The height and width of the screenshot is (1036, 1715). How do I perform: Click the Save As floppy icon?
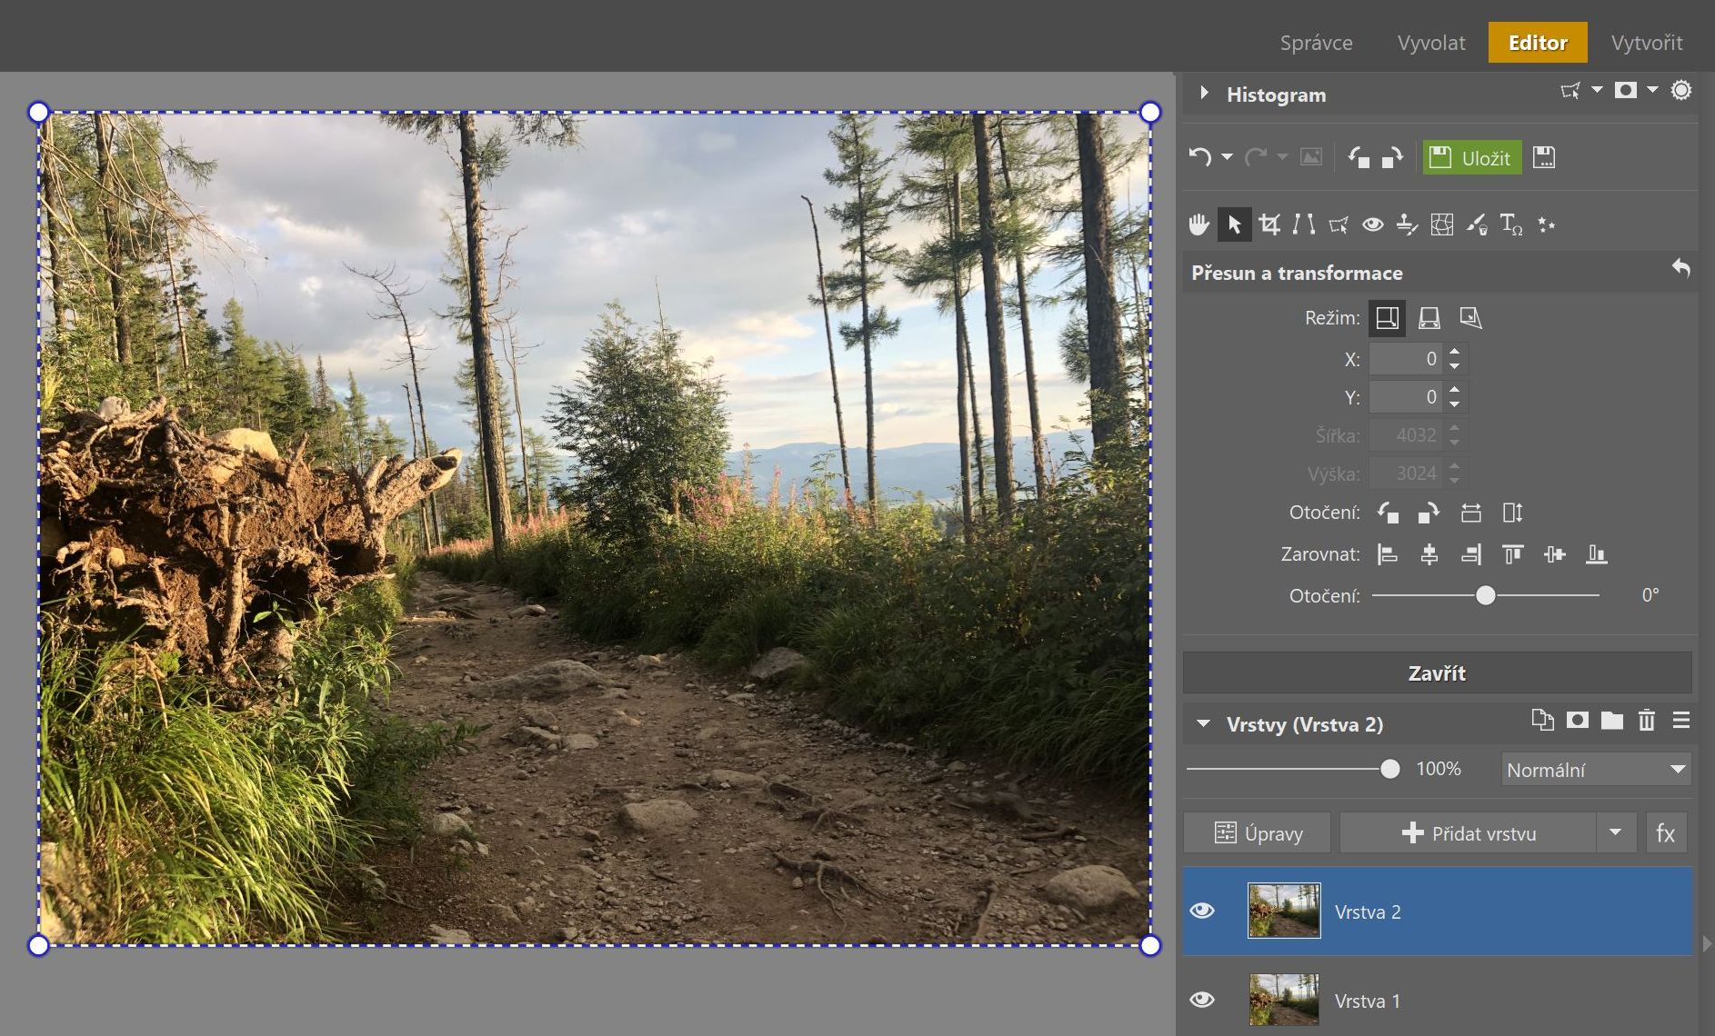(1544, 157)
